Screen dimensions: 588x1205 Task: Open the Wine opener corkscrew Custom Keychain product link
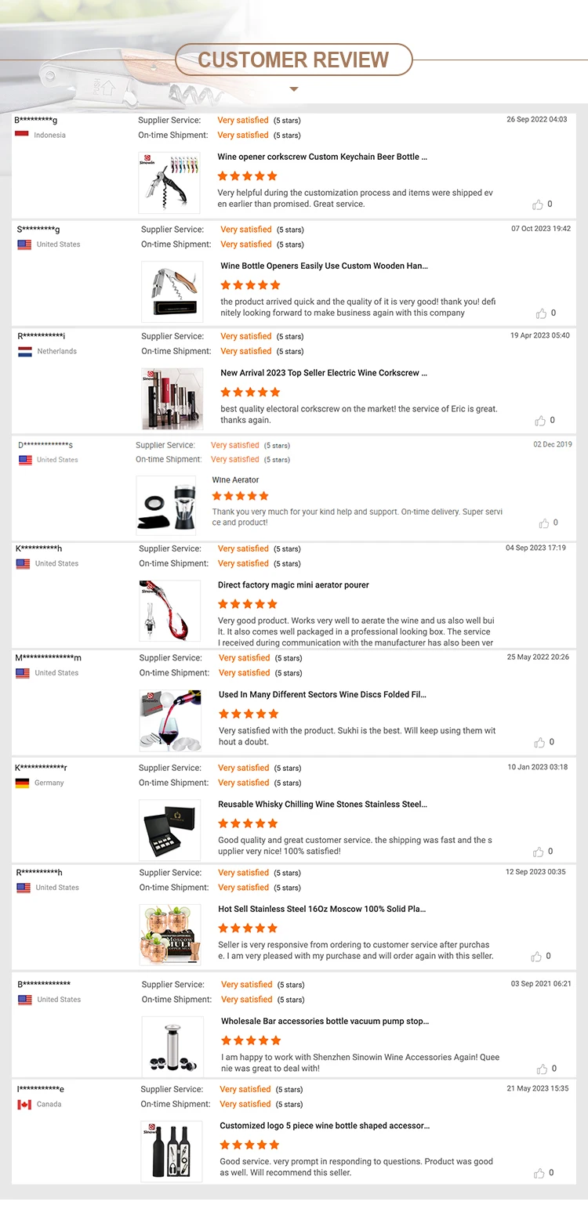(322, 157)
